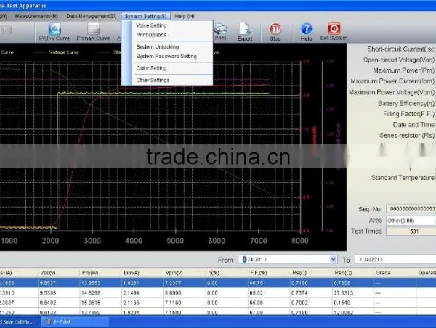Click the Standard Temperature label
This screenshot has height=328, width=436.
pos(403,178)
